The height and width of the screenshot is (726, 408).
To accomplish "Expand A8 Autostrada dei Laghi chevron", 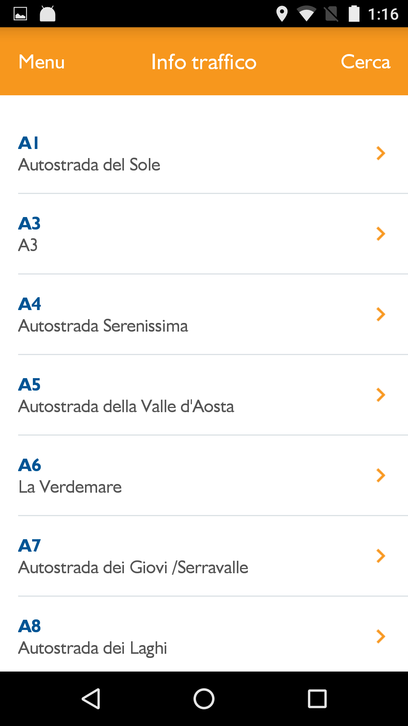I will pyautogui.click(x=380, y=636).
